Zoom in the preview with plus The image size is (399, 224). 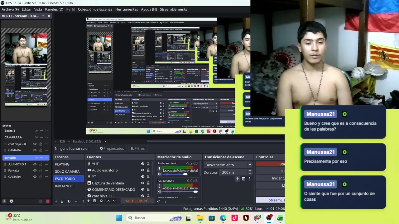[69, 141]
